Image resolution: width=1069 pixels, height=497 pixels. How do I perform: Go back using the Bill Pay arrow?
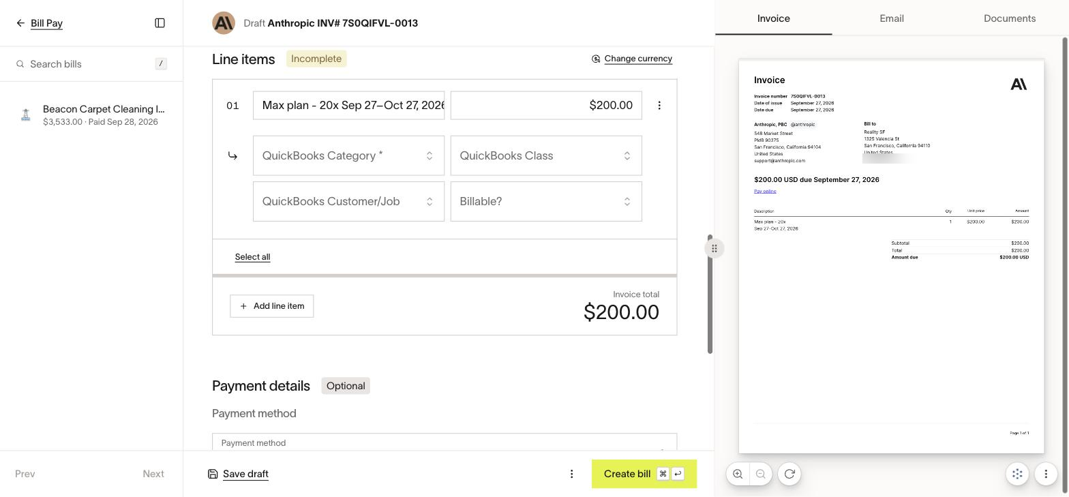(x=20, y=23)
